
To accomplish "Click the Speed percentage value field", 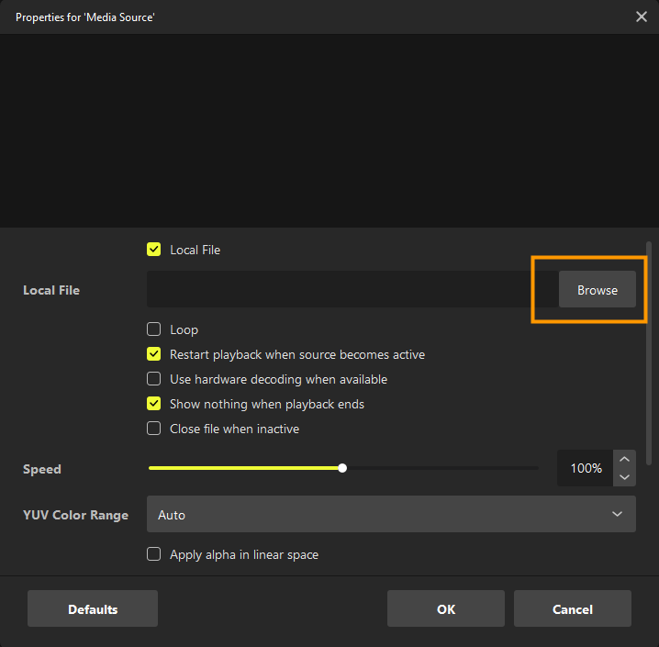I will [x=586, y=468].
